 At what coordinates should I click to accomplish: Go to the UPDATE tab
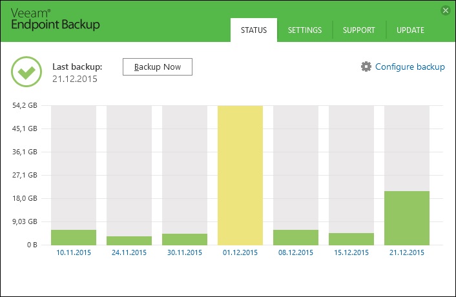[x=410, y=30]
